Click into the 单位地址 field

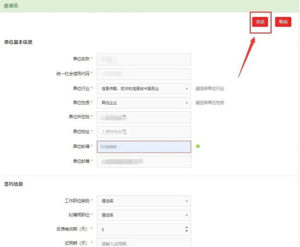pos(144,132)
